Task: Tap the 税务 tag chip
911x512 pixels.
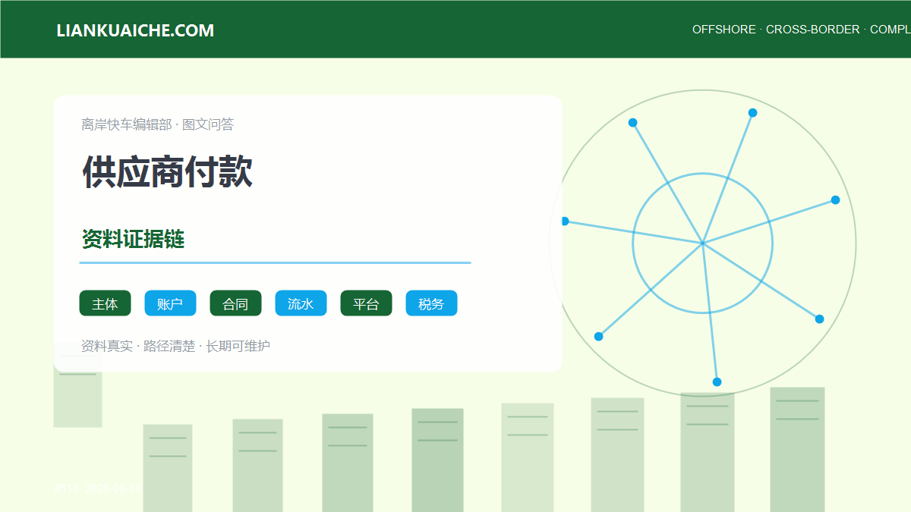Action: (x=431, y=303)
